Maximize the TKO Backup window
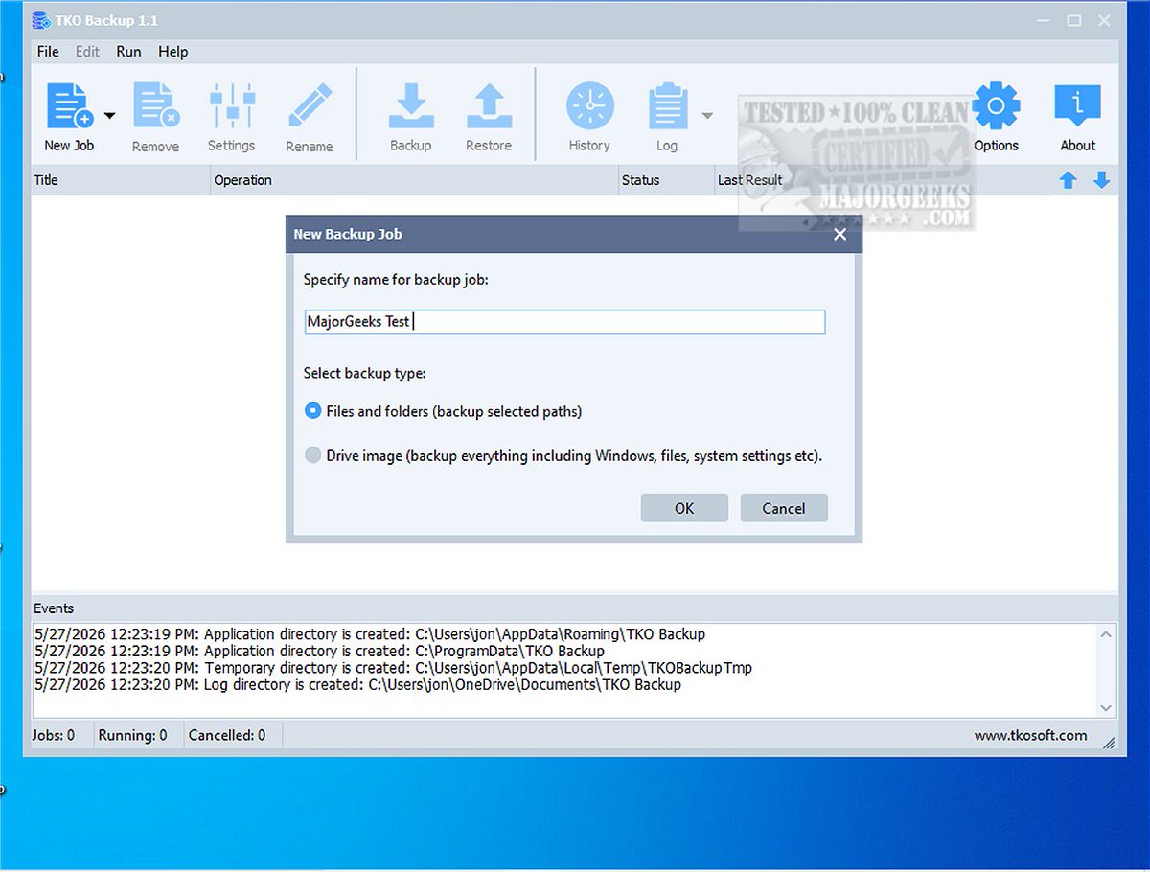1150x872 pixels. 1074,20
